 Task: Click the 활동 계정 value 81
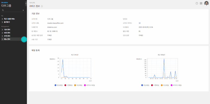point(140,31)
